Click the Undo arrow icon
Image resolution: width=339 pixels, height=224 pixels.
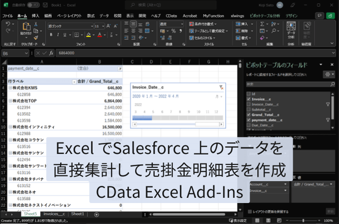click(x=8, y=24)
